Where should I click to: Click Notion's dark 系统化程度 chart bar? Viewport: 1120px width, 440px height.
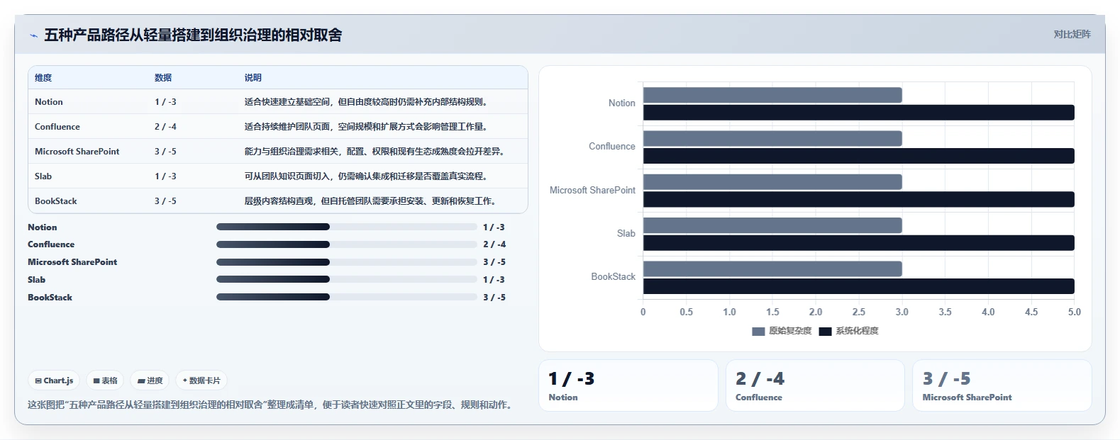[x=859, y=113]
